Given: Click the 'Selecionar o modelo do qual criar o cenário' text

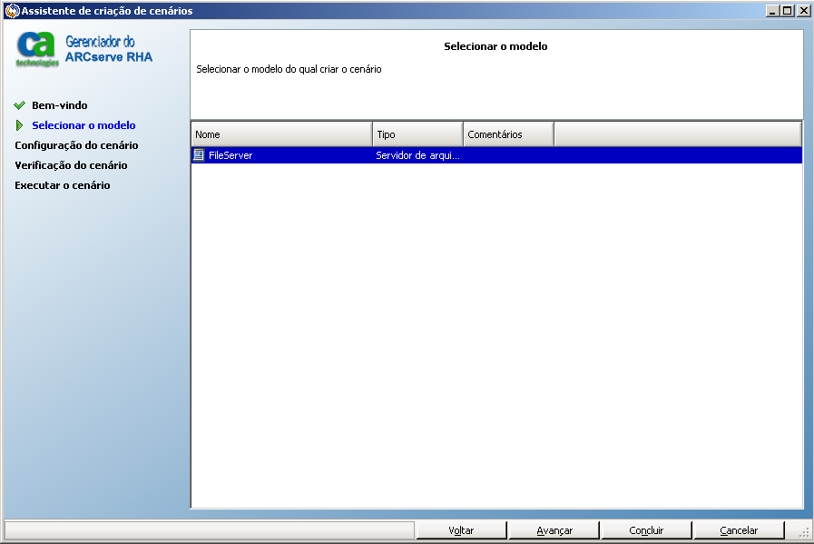Looking at the screenshot, I should click(289, 69).
